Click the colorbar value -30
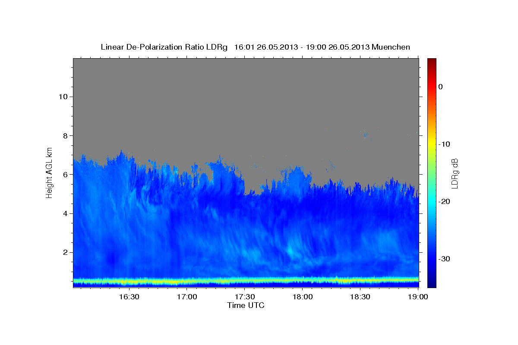This screenshot has height=345, width=518. click(444, 259)
